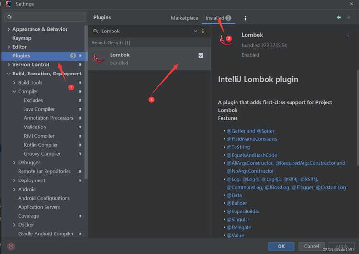Expand the Android node
The image size is (359, 254).
pos(14,190)
